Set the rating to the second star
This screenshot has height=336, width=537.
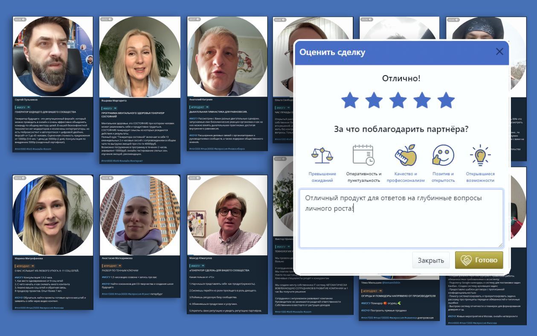point(374,100)
